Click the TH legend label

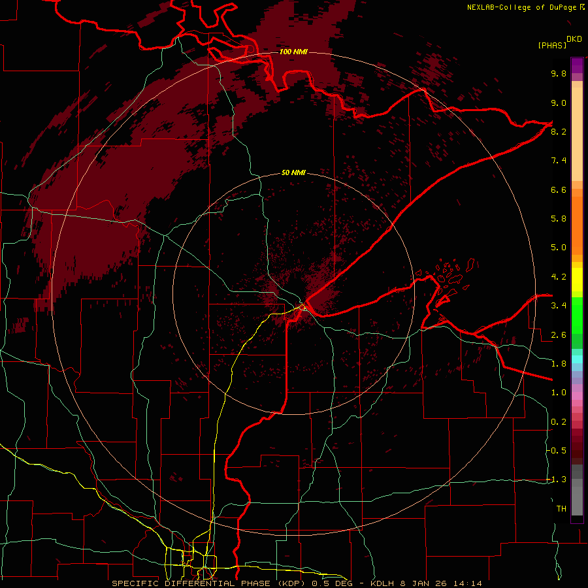[561, 509]
